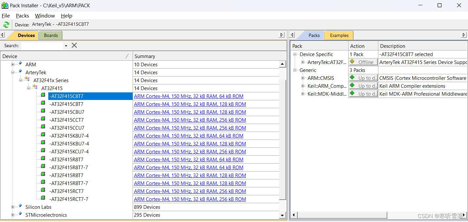The width and height of the screenshot is (468, 222).
Task: Click chip icon beside AT32F415CCU7
Action: (43, 127)
